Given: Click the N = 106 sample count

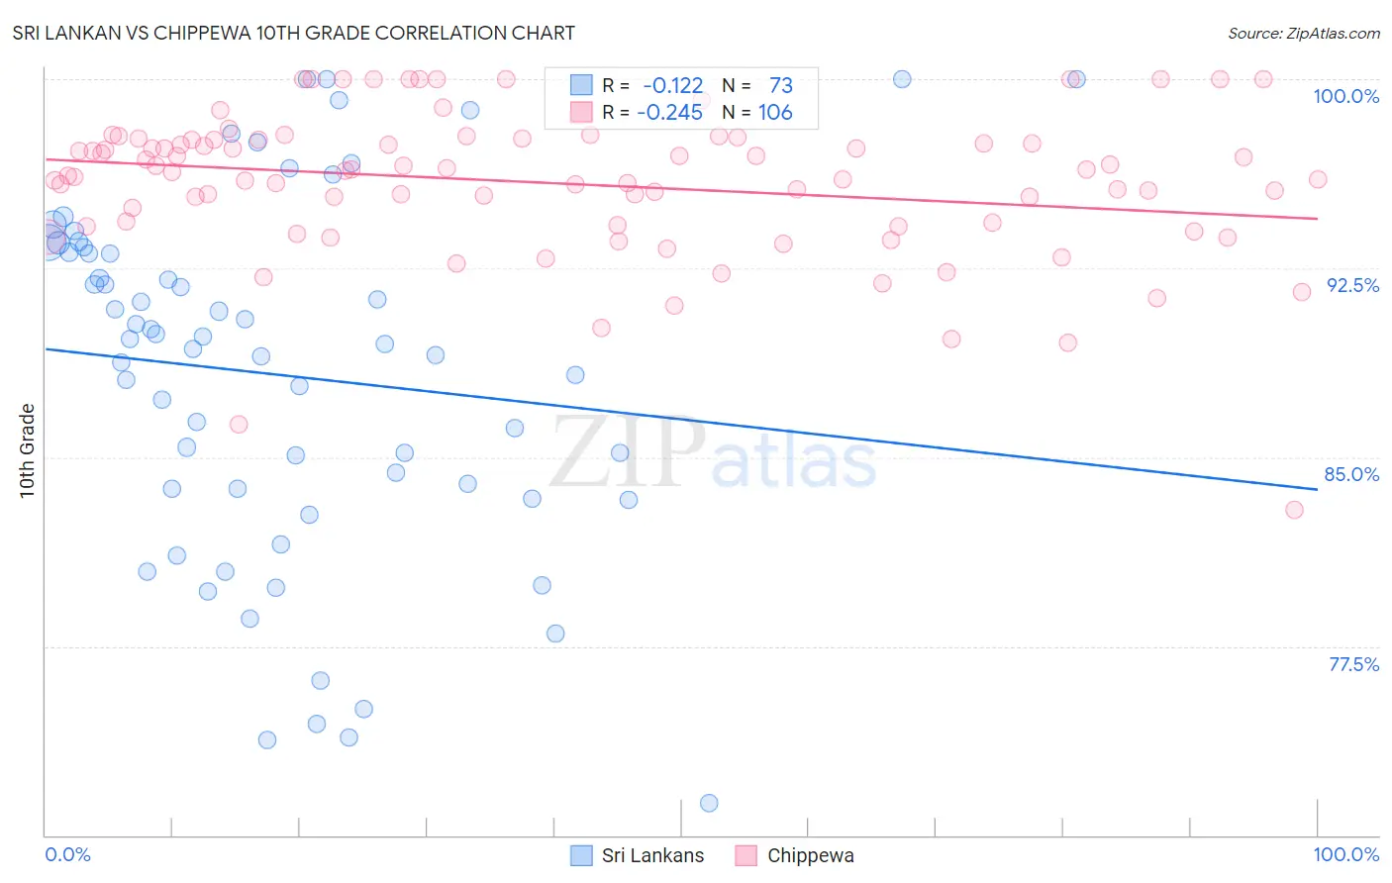Looking at the screenshot, I should point(757,112).
